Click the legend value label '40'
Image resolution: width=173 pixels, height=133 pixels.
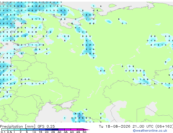[72, 132]
